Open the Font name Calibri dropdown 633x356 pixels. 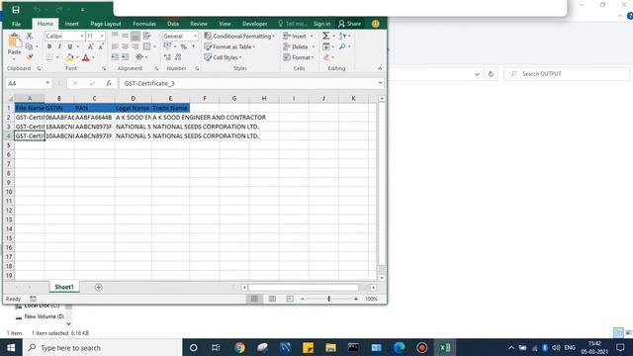[x=82, y=36]
